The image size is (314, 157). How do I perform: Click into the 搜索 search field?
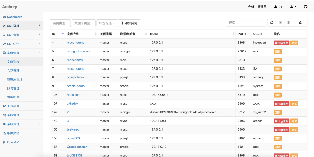click(246, 23)
